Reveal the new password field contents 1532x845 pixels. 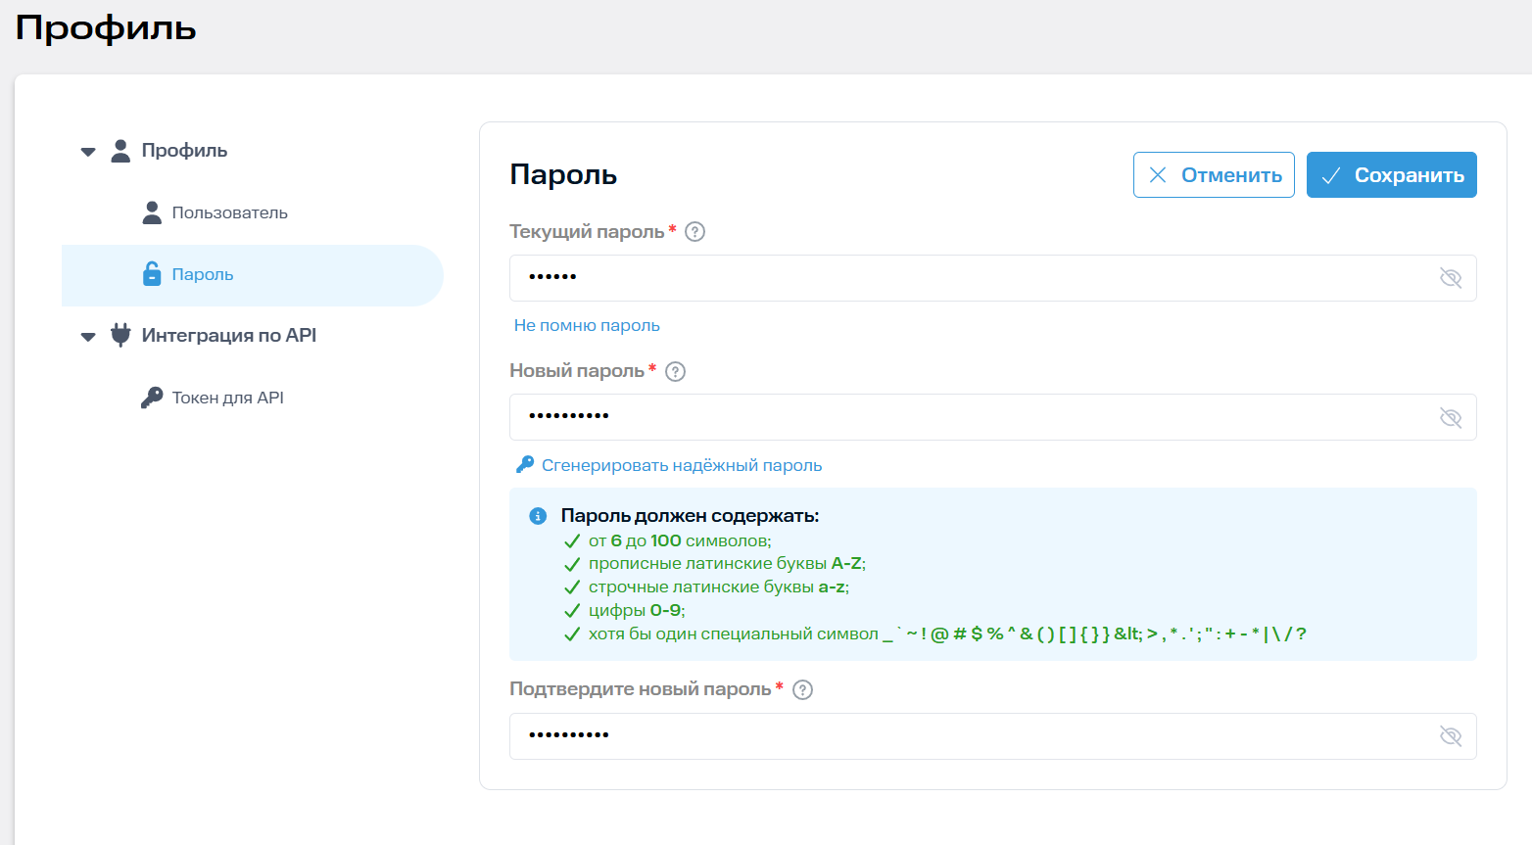[x=1451, y=418]
